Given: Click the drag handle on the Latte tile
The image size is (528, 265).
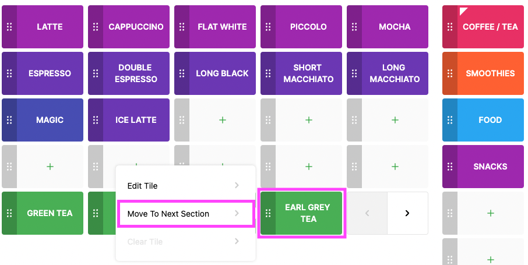Looking at the screenshot, I should point(9,27).
